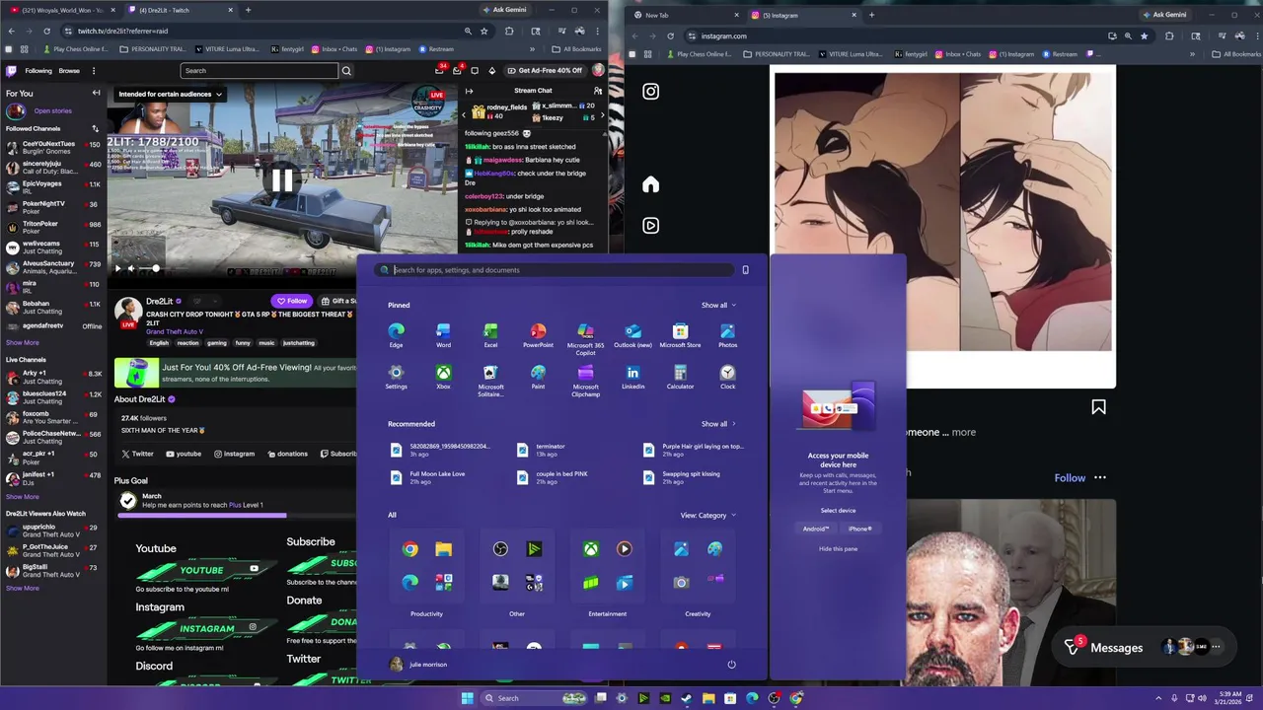The height and width of the screenshot is (710, 1263).
Task: Switch to the YouTube tab in left browser
Action: coord(61,10)
